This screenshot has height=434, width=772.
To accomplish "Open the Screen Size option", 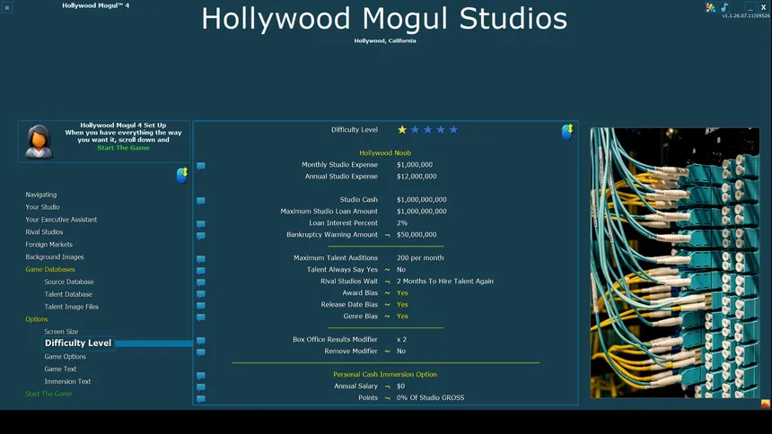I will click(x=61, y=332).
